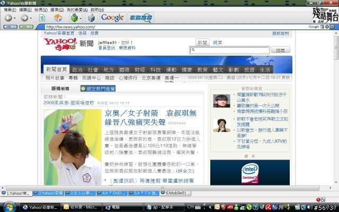The width and height of the screenshot is (339, 212).
Task: Click the red blocker icon in status bar
Action: coord(318,200)
